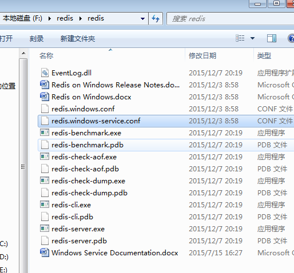Sort by the 修改日期 column header
Viewport: 294px width, 273px height.
[x=202, y=55]
